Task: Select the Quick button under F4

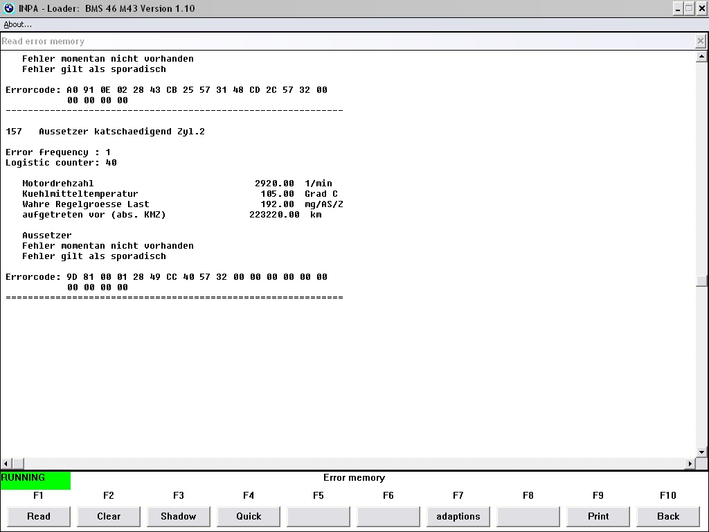Action: click(x=249, y=516)
